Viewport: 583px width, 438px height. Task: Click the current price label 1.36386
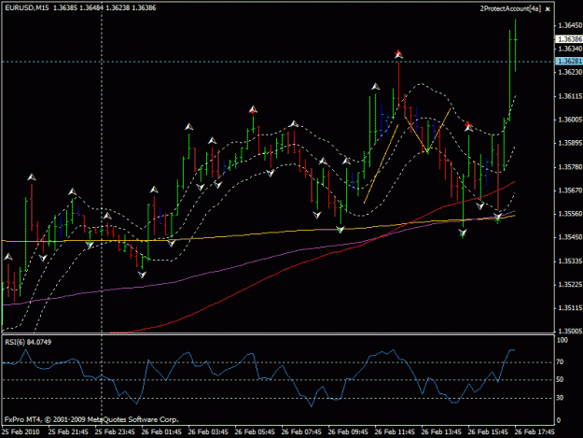pos(569,39)
